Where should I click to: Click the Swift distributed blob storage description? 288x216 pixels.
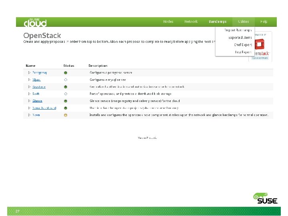click(x=130, y=94)
